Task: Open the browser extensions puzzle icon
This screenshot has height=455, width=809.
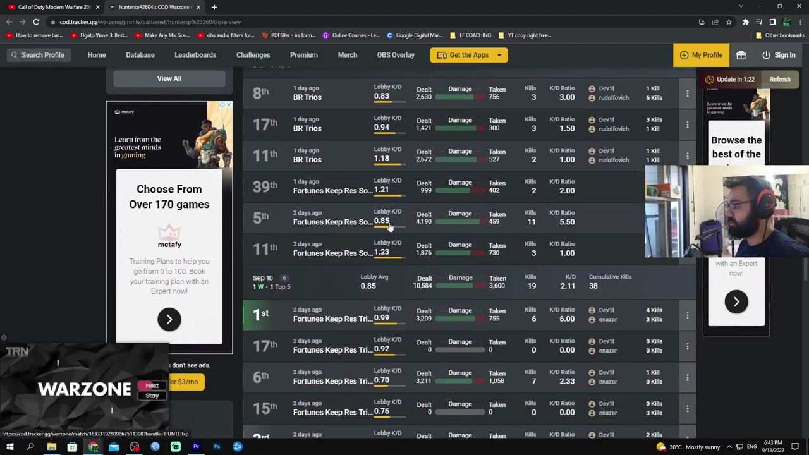Action: (x=745, y=22)
